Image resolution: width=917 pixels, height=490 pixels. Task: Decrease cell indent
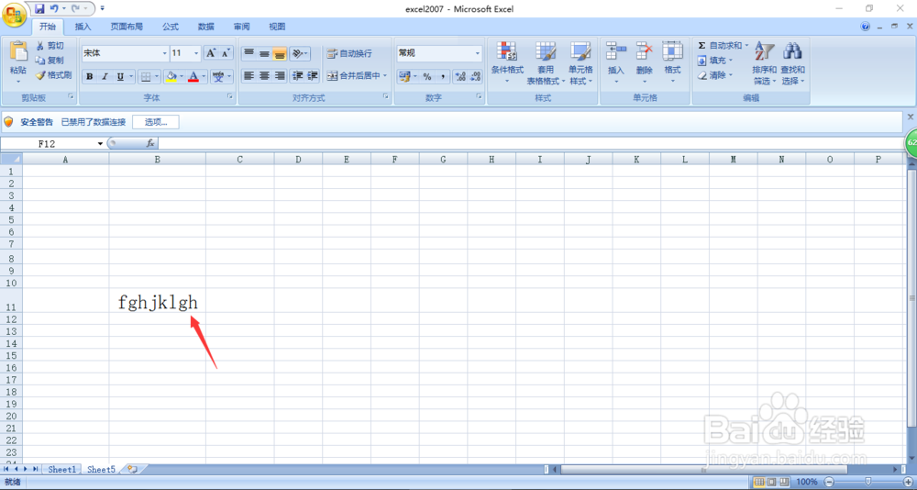(298, 75)
